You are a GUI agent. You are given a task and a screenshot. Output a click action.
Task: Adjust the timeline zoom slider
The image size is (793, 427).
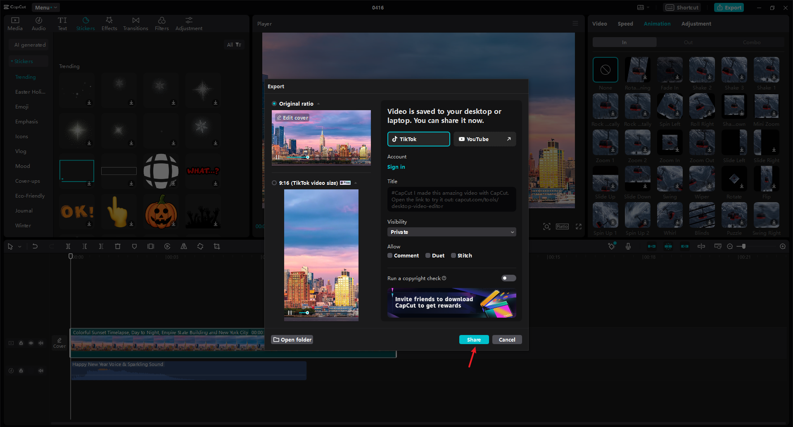coord(743,246)
